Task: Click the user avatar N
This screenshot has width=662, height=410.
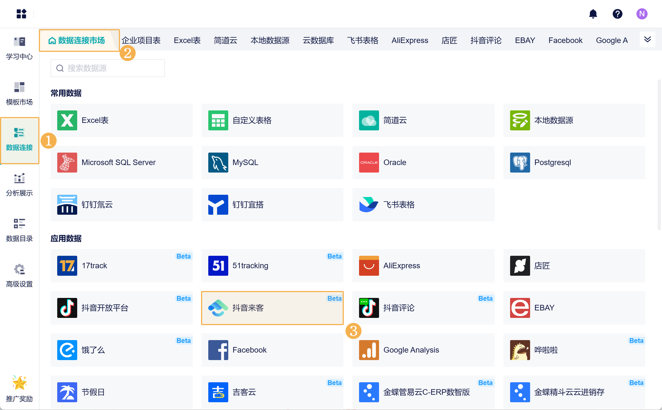Action: 642,14
